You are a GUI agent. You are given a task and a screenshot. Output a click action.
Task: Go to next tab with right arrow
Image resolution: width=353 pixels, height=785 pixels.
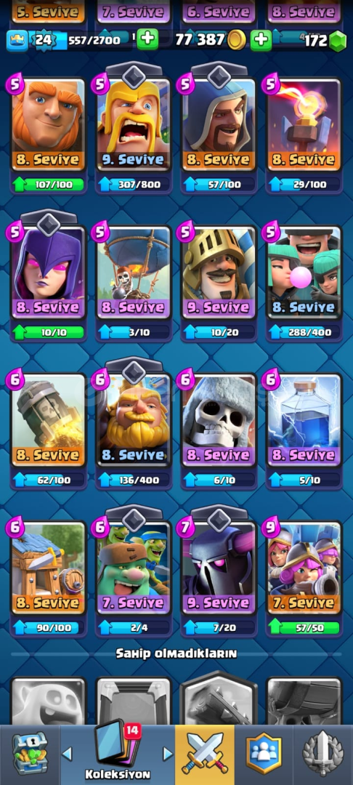pos(168,754)
